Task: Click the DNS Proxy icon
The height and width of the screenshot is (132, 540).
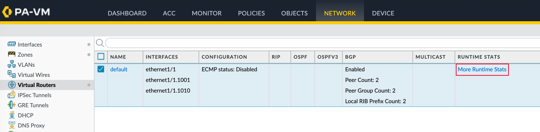Action: click(x=12, y=125)
